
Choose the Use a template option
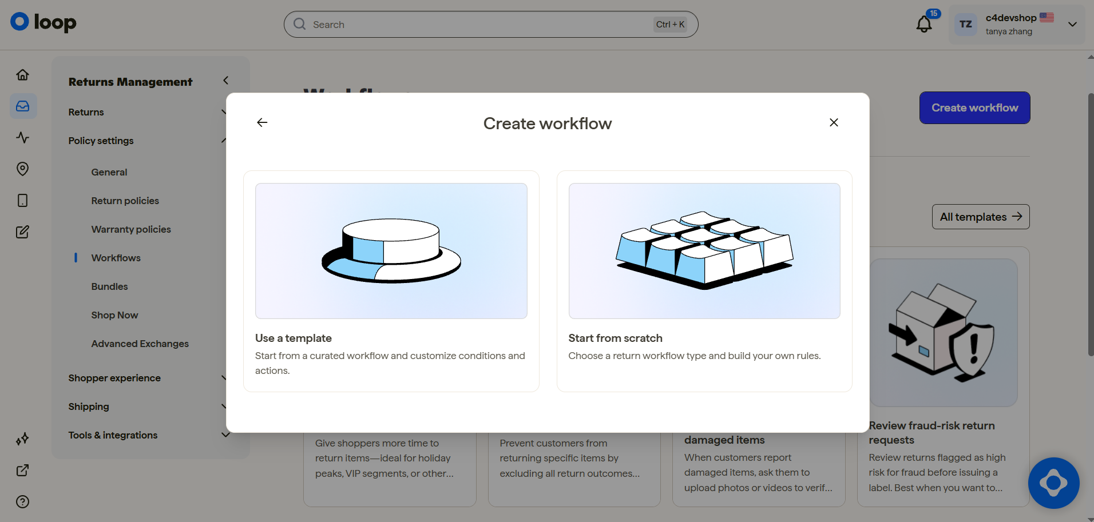coord(391,281)
